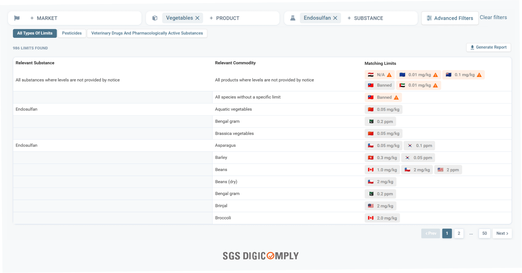Click the 0.1 mg/kg limit warning icon
Image resolution: width=522 pixels, height=273 pixels.
pyautogui.click(x=479, y=75)
